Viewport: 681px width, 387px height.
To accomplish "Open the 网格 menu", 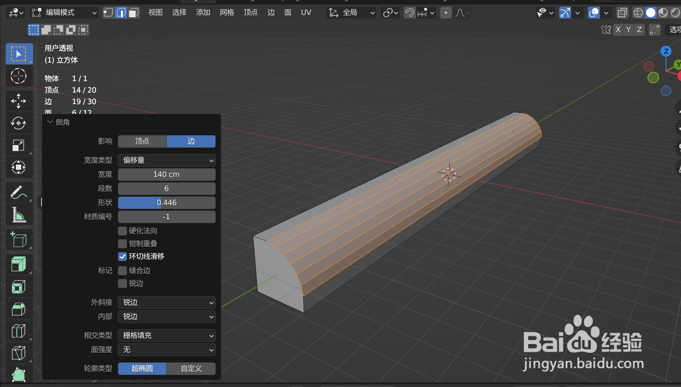I will [227, 13].
